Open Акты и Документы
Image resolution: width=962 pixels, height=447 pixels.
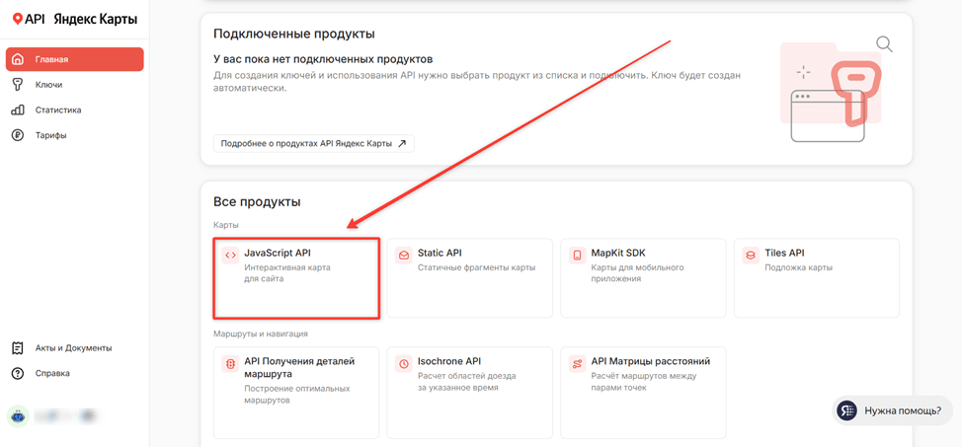click(75, 347)
